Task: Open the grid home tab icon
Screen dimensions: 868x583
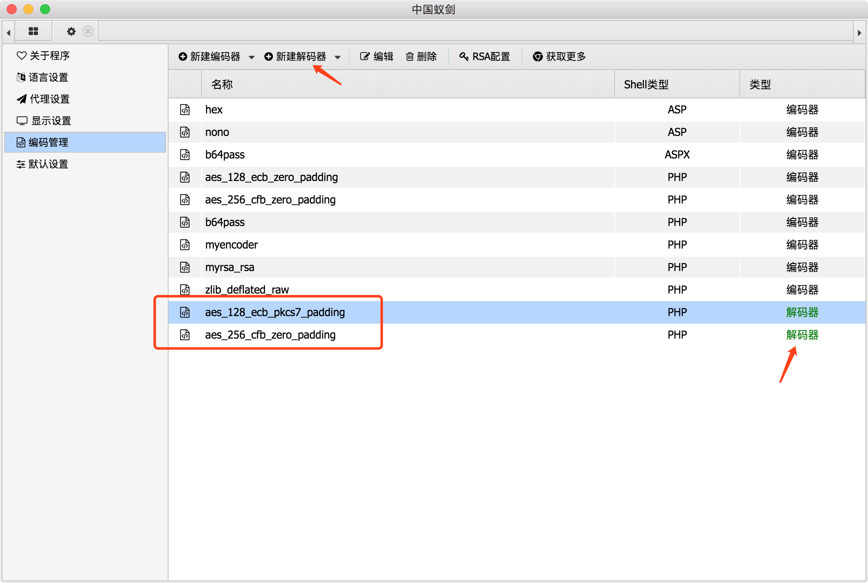Action: (x=33, y=31)
